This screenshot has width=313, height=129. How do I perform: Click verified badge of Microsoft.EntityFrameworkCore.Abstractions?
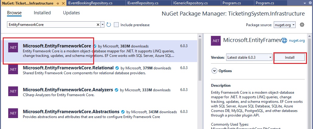123,112
